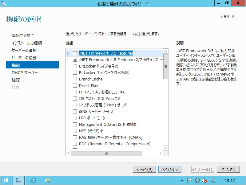Click the Action Center flag icon
This screenshot has width=246, height=185.
pyautogui.click(x=190, y=180)
